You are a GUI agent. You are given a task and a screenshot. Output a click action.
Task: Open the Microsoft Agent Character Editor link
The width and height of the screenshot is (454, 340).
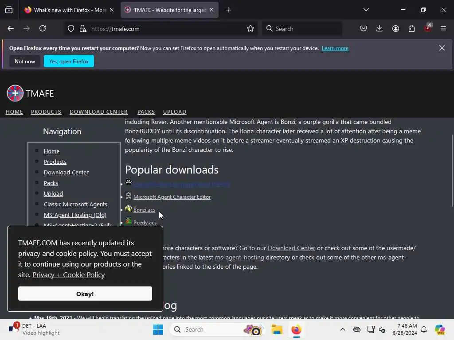tap(172, 197)
